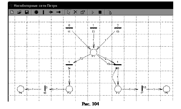Image resolution: width=181 pixels, height=109 pixels.
Task: Start simulation with the play button
Action: [93, 12]
